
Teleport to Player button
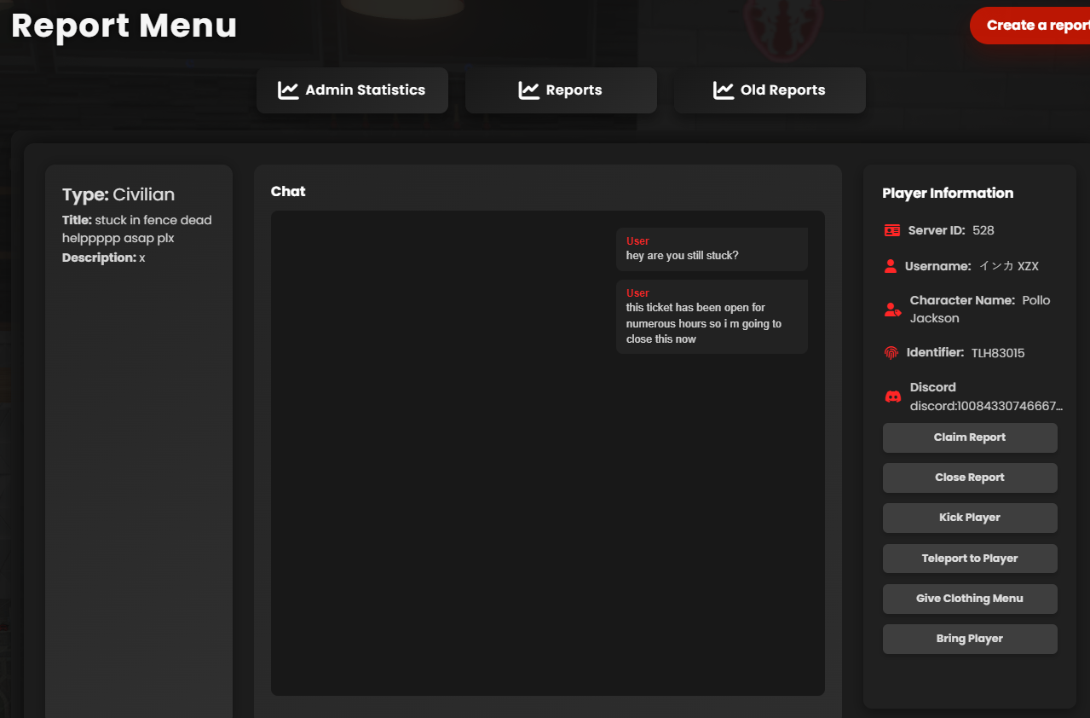[x=970, y=559]
